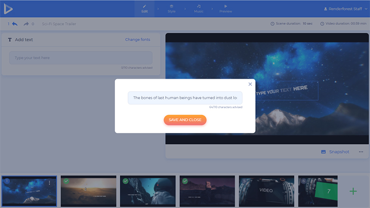The image size is (370, 208).
Task: Click the redo arrow icon
Action: pyautogui.click(x=26, y=24)
